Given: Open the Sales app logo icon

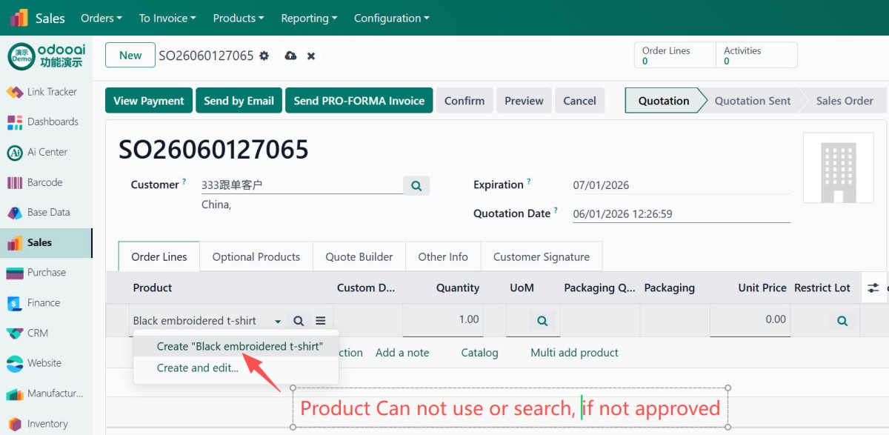Looking at the screenshot, I should tap(19, 18).
